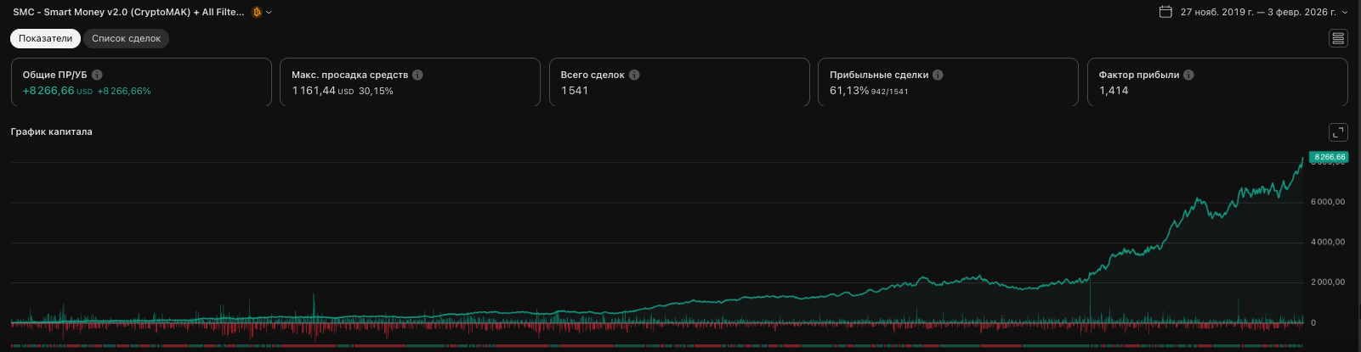Click info icon beside Прибыльные сделки
Image resolution: width=1361 pixels, height=352 pixels.
tap(938, 75)
